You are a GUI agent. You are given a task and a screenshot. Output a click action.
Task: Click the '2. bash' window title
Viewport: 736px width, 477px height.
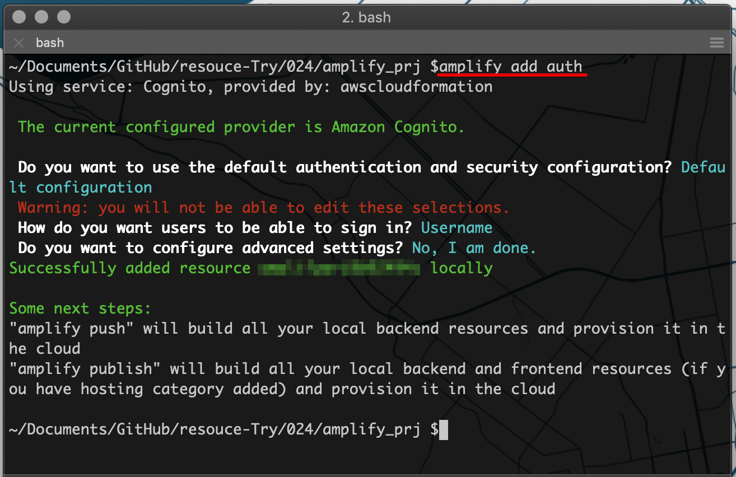pyautogui.click(x=366, y=17)
